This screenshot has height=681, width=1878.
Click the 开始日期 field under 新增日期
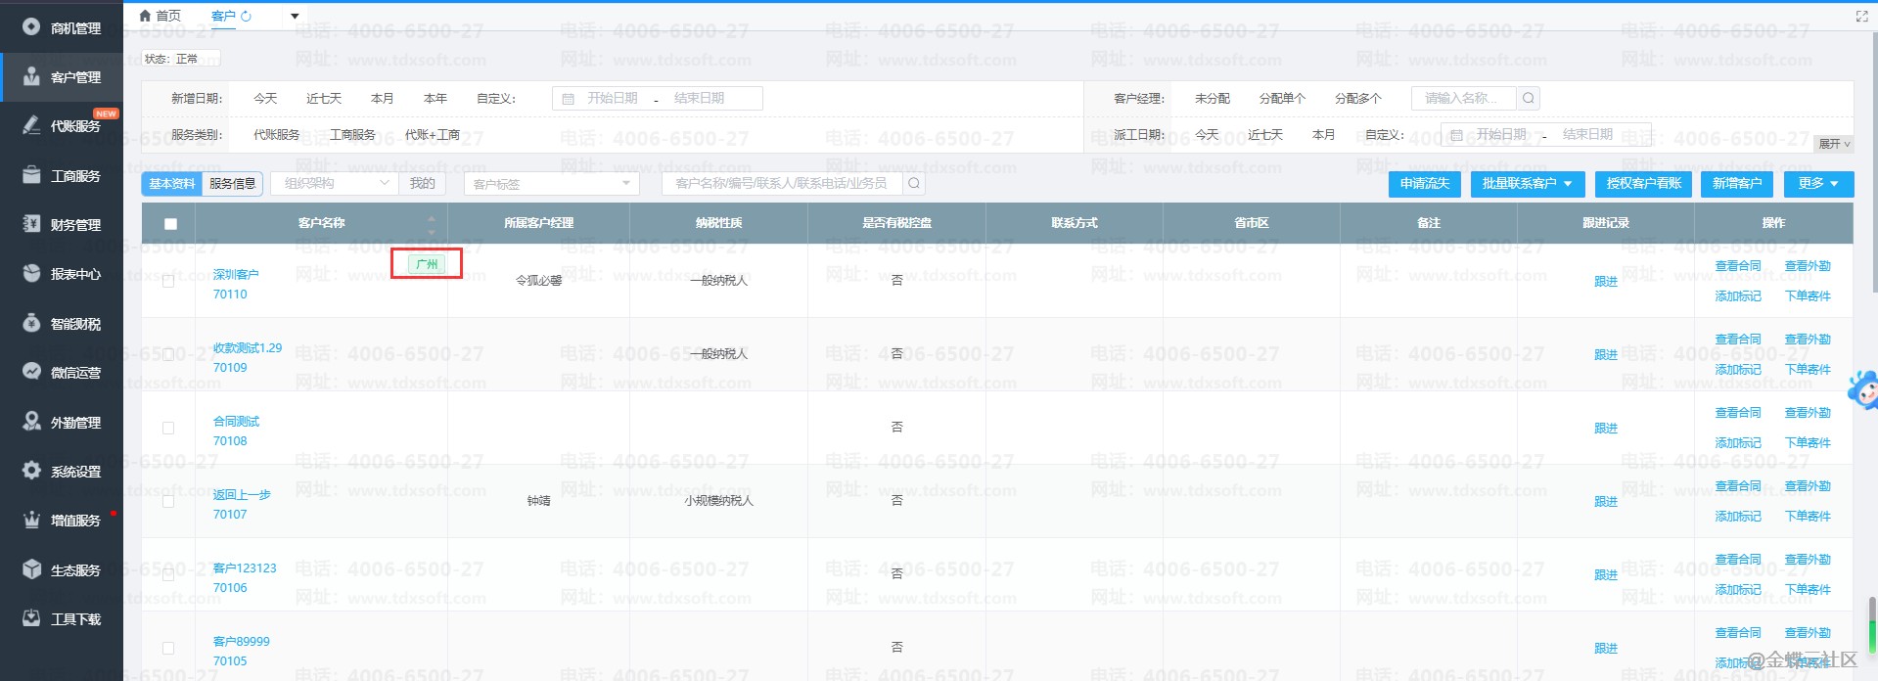612,98
